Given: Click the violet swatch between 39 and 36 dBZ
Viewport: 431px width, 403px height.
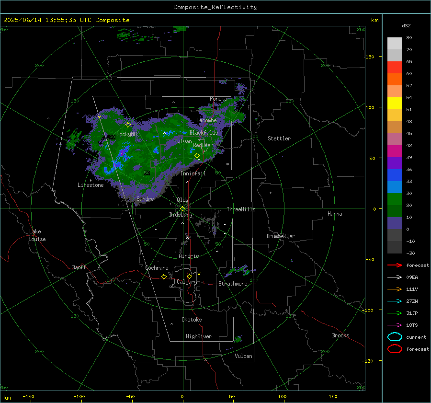Looking at the screenshot, I should click(x=395, y=163).
